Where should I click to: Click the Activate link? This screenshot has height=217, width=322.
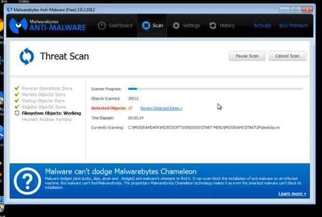pos(262,25)
